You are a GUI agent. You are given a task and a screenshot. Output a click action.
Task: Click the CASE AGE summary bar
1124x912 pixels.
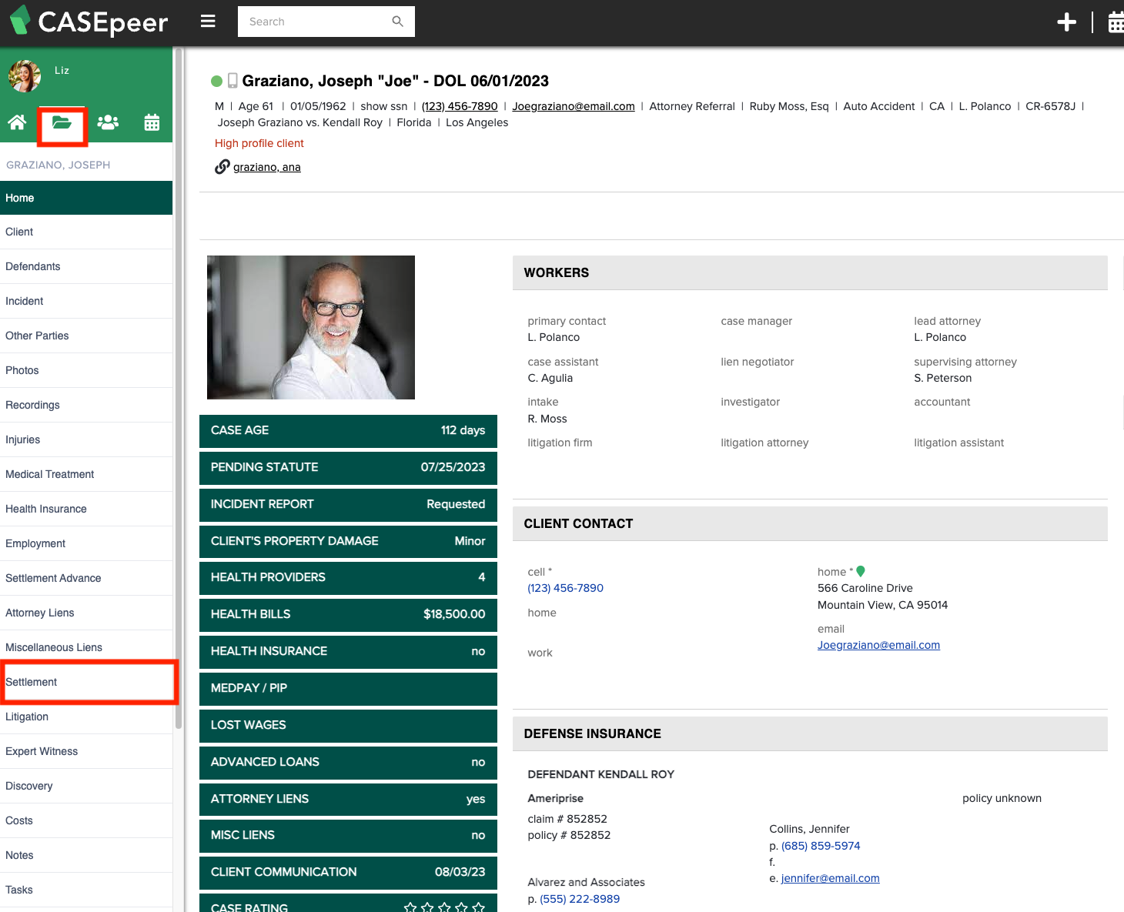point(348,431)
